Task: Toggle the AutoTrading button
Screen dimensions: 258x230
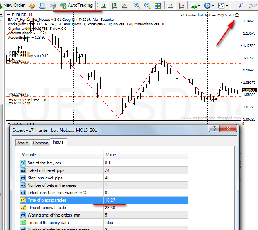Action: click(77, 6)
